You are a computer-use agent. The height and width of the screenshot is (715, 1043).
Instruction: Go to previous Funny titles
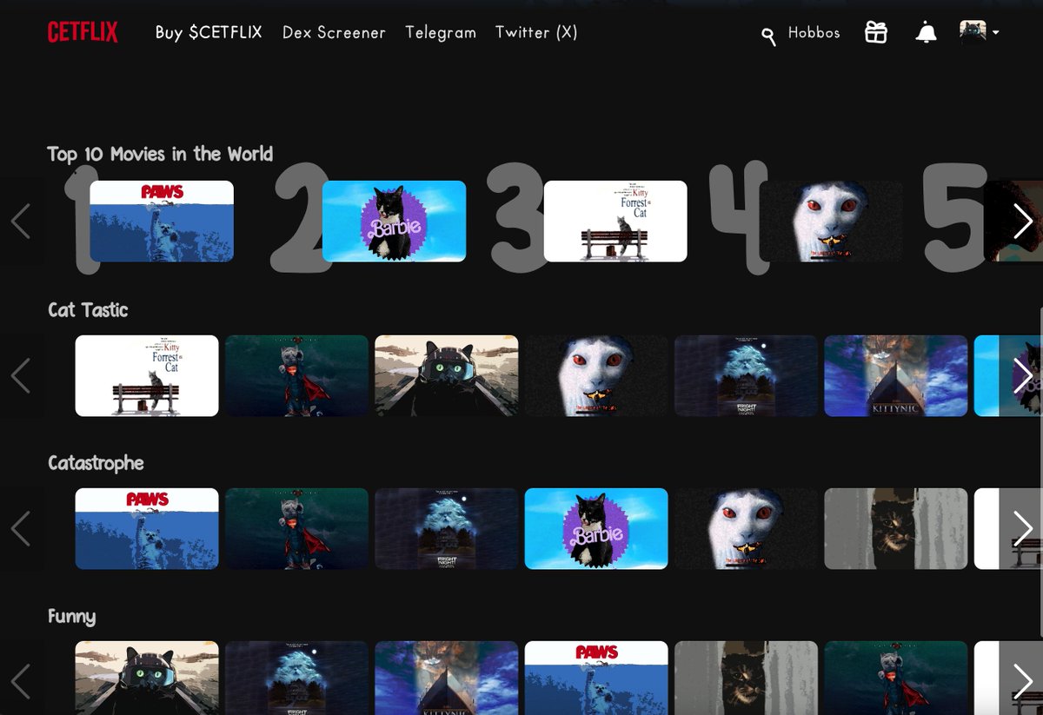21,681
